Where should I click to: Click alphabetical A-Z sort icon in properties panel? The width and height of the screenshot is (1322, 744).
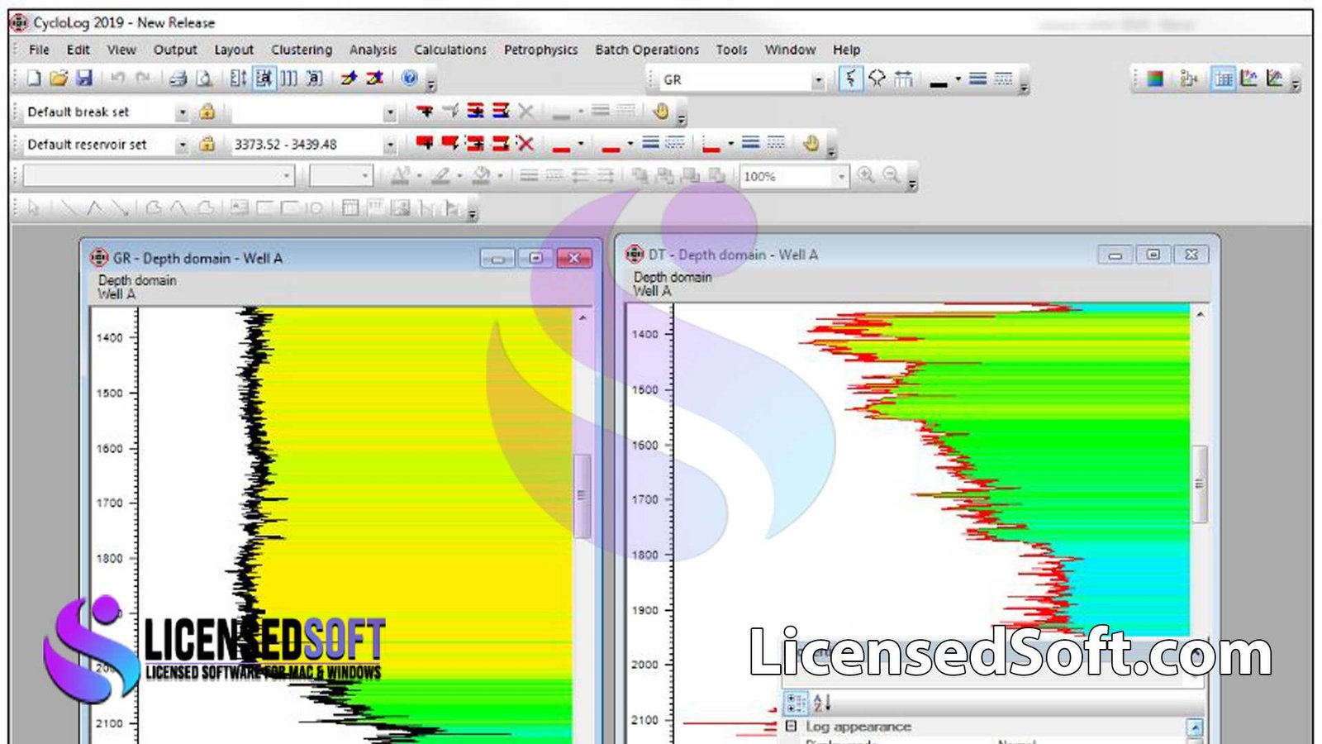(822, 703)
